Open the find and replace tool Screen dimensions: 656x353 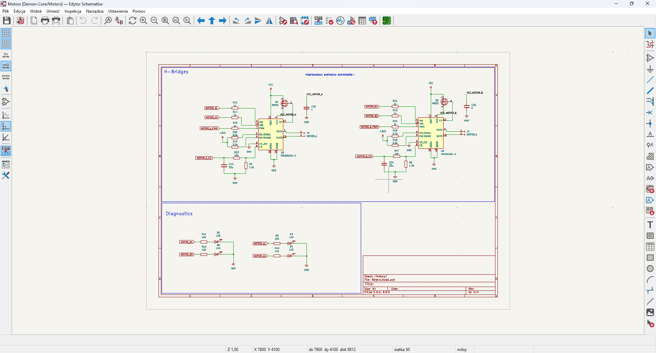click(x=119, y=21)
